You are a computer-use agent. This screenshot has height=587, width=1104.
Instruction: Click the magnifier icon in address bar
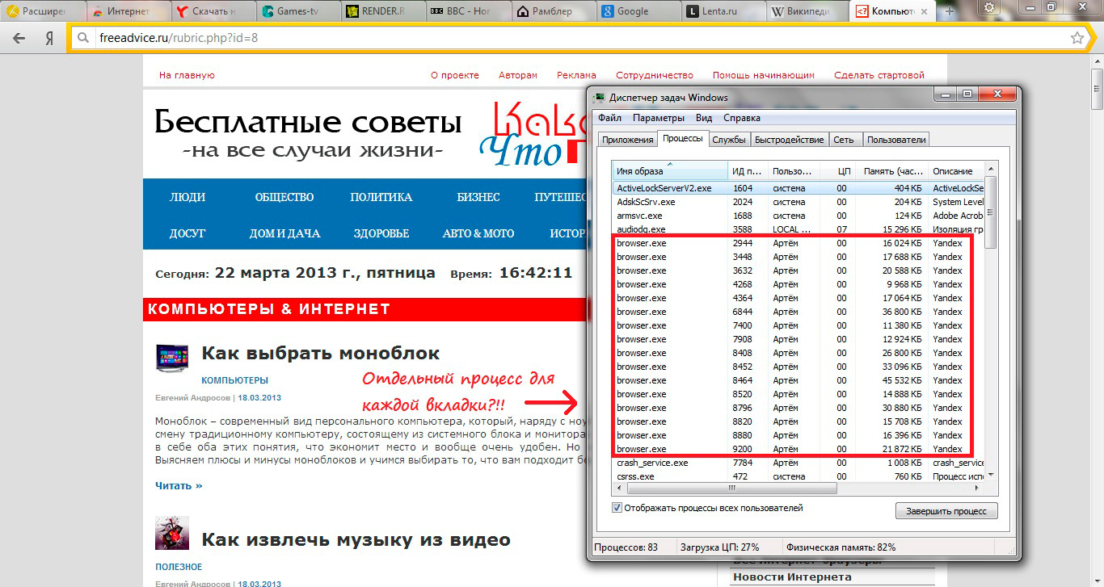tap(83, 38)
